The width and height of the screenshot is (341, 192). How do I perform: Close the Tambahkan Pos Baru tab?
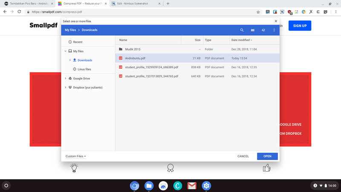coord(52,4)
